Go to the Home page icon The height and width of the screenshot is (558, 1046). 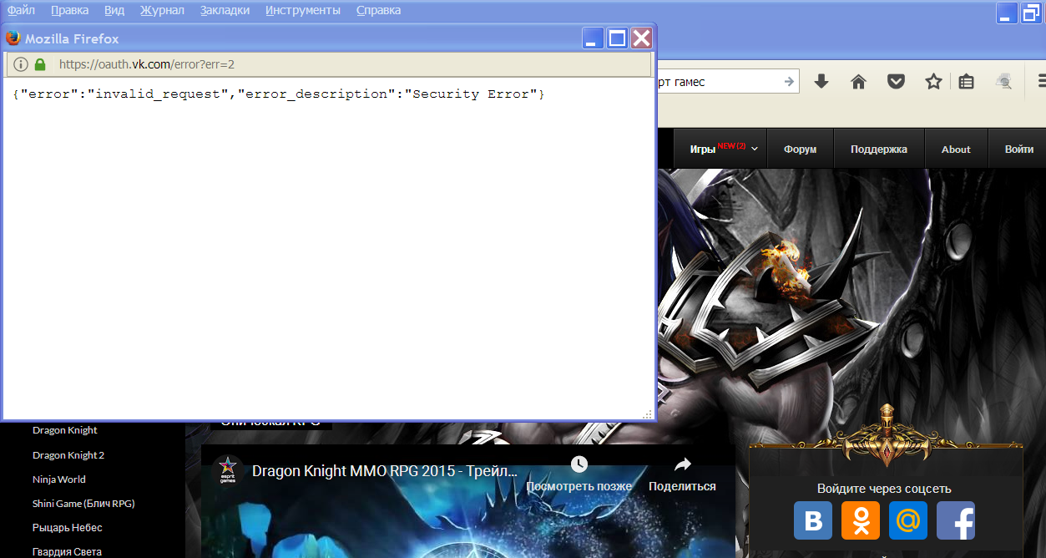point(858,81)
